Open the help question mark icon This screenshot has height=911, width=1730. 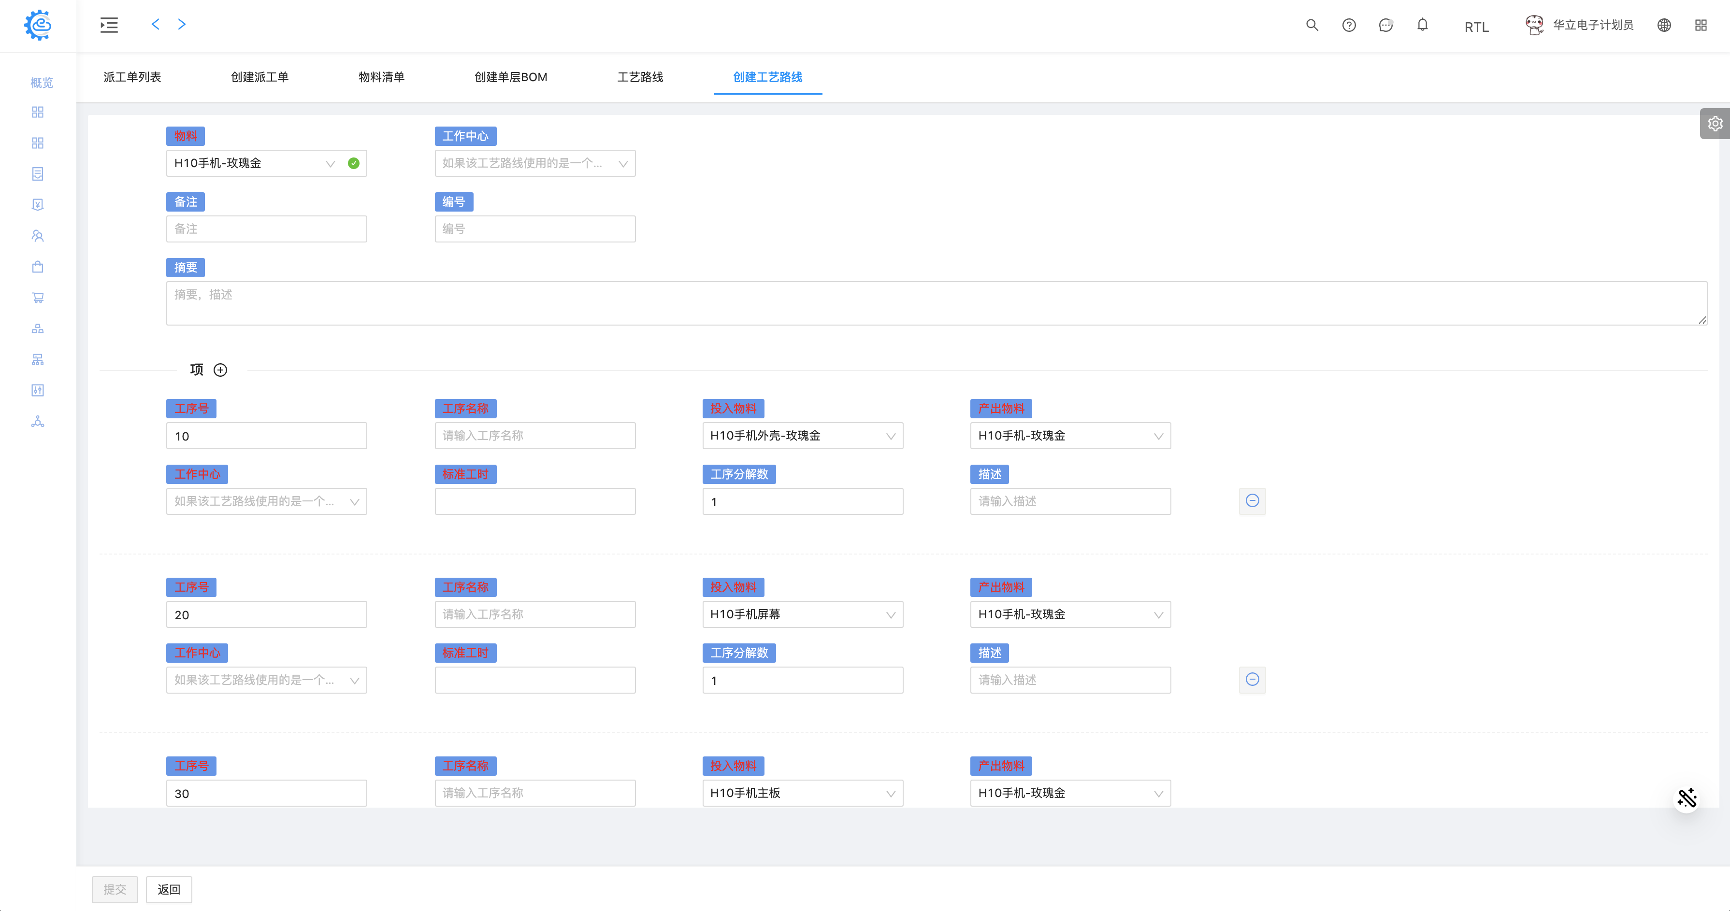[1349, 26]
